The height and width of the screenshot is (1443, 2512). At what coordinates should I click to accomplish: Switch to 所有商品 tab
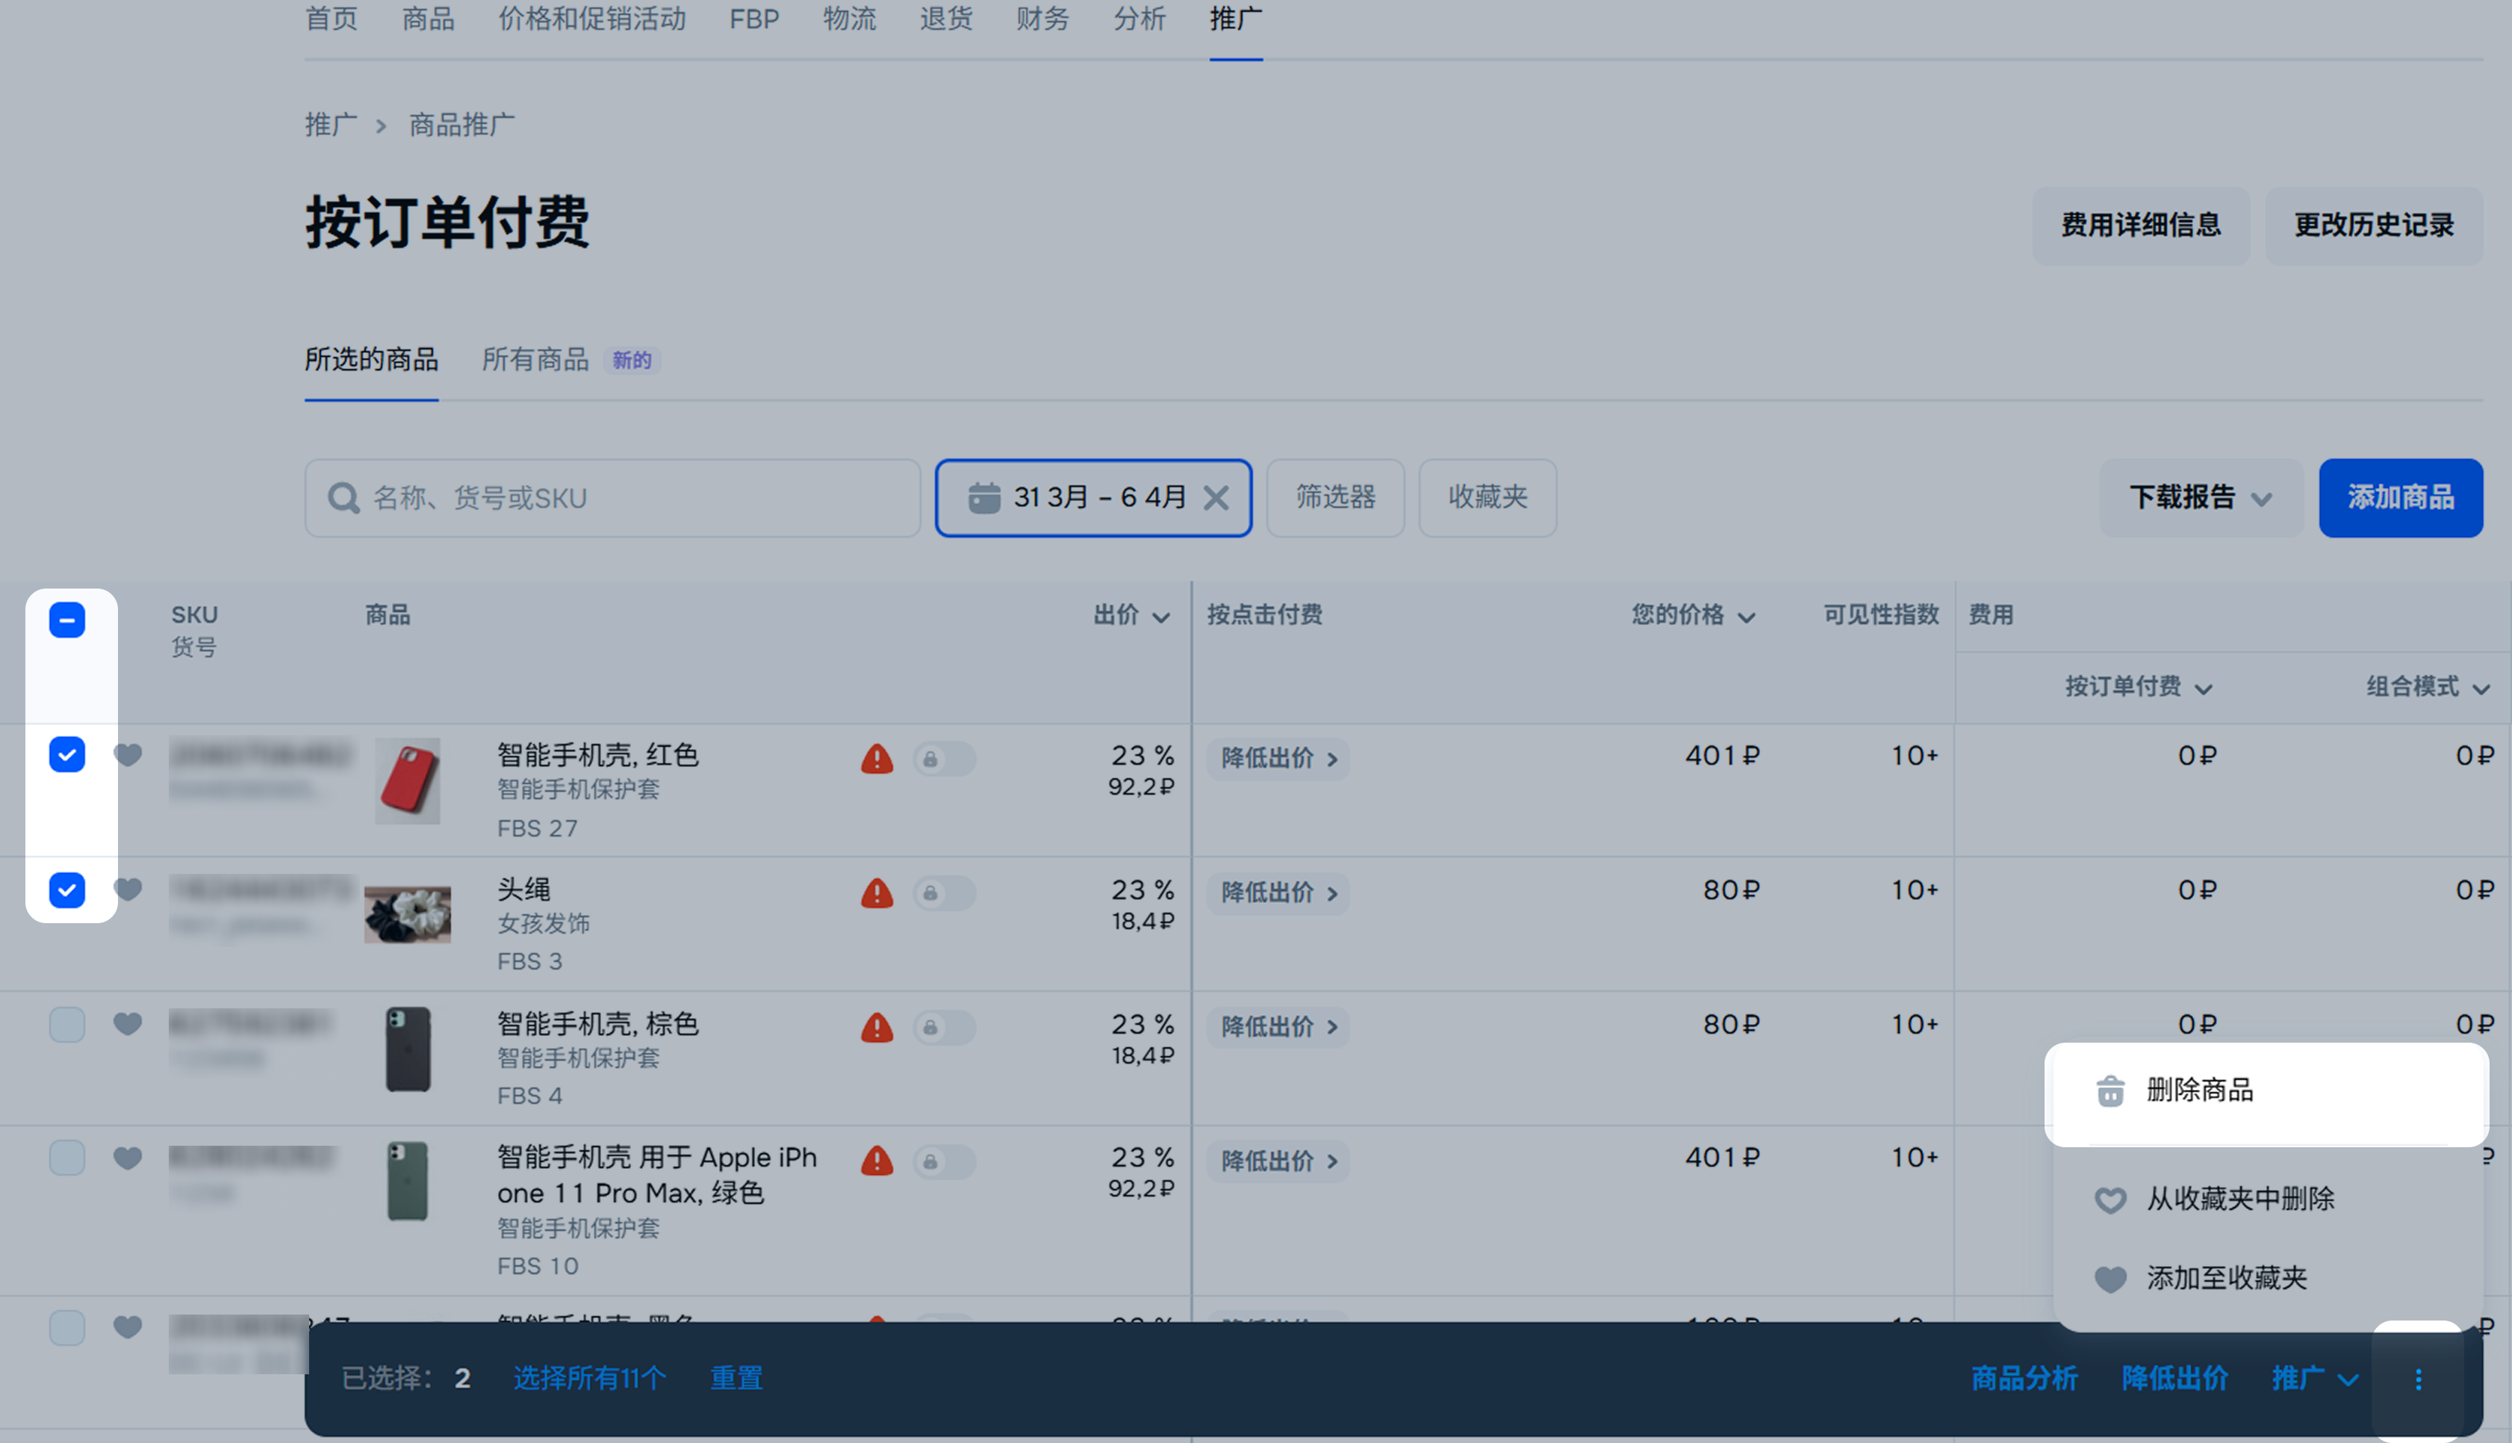tap(536, 360)
